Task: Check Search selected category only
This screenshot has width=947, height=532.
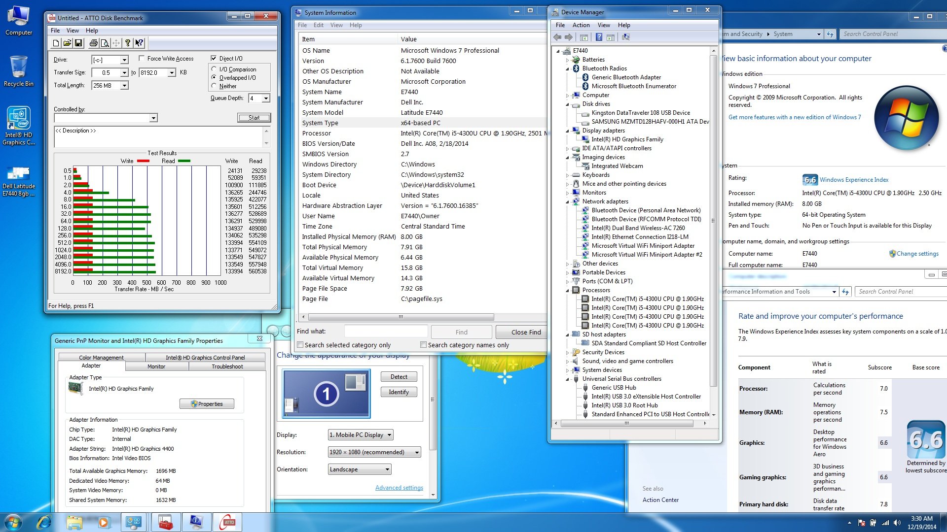Action: 300,345
